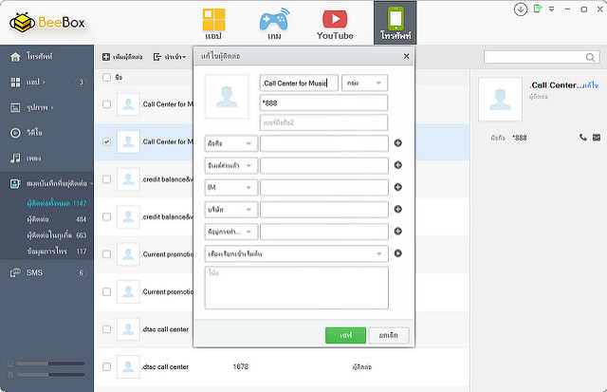607x392 pixels.
Task: Open the download manager circle arrow icon
Action: pos(521,9)
